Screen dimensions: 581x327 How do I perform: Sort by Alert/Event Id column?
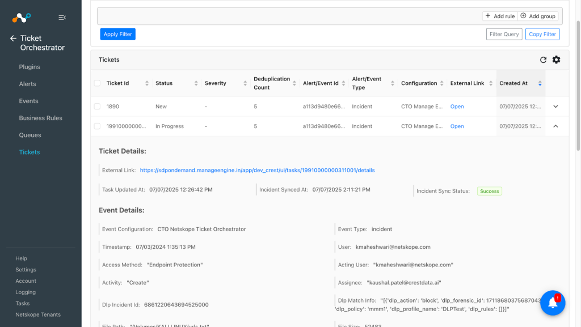click(x=343, y=83)
